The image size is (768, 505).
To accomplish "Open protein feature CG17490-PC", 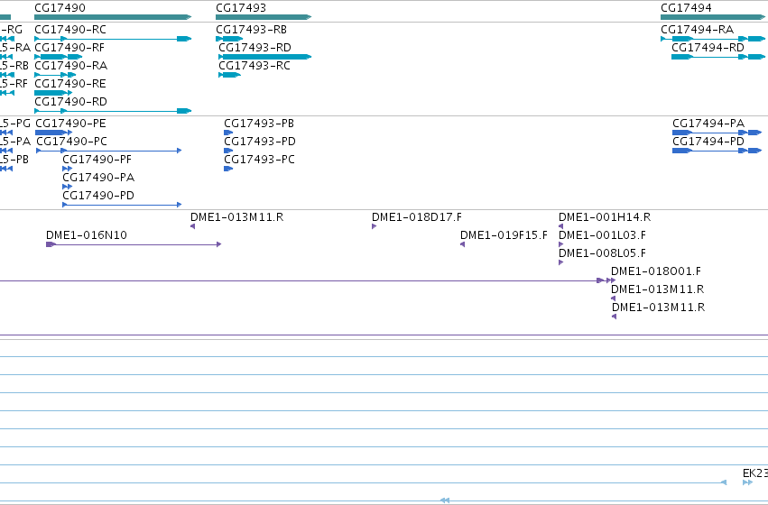I will point(71,142).
